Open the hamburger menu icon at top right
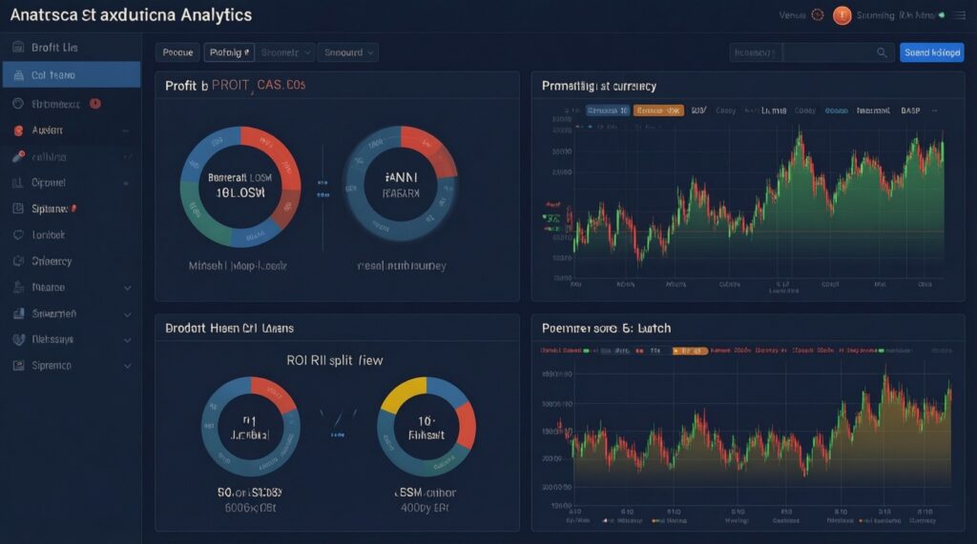This screenshot has width=977, height=544. coord(960,15)
